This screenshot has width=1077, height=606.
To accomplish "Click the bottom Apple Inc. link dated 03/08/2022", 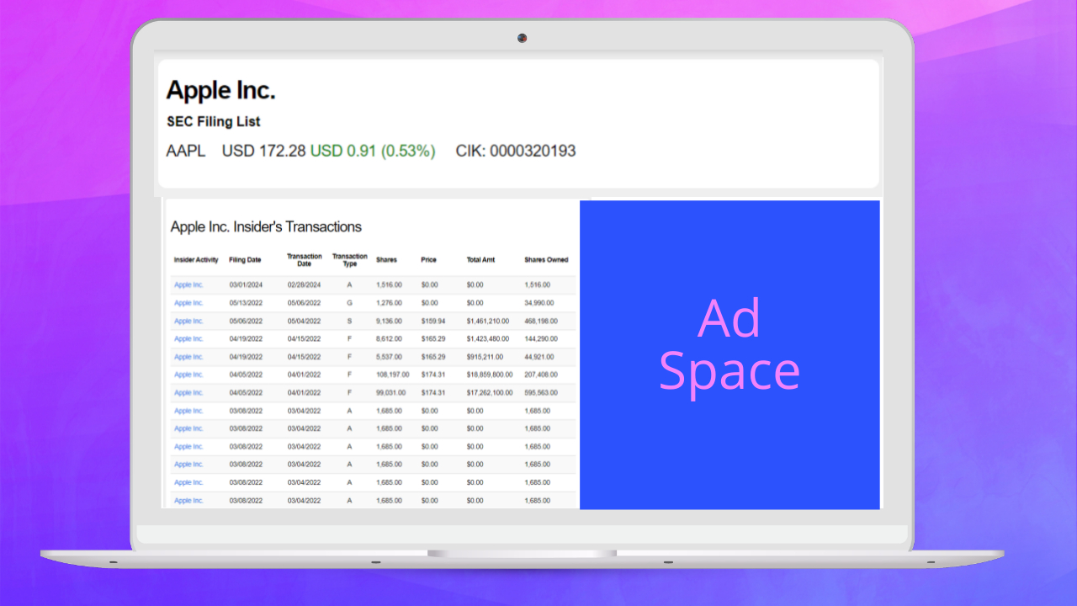I will (188, 500).
